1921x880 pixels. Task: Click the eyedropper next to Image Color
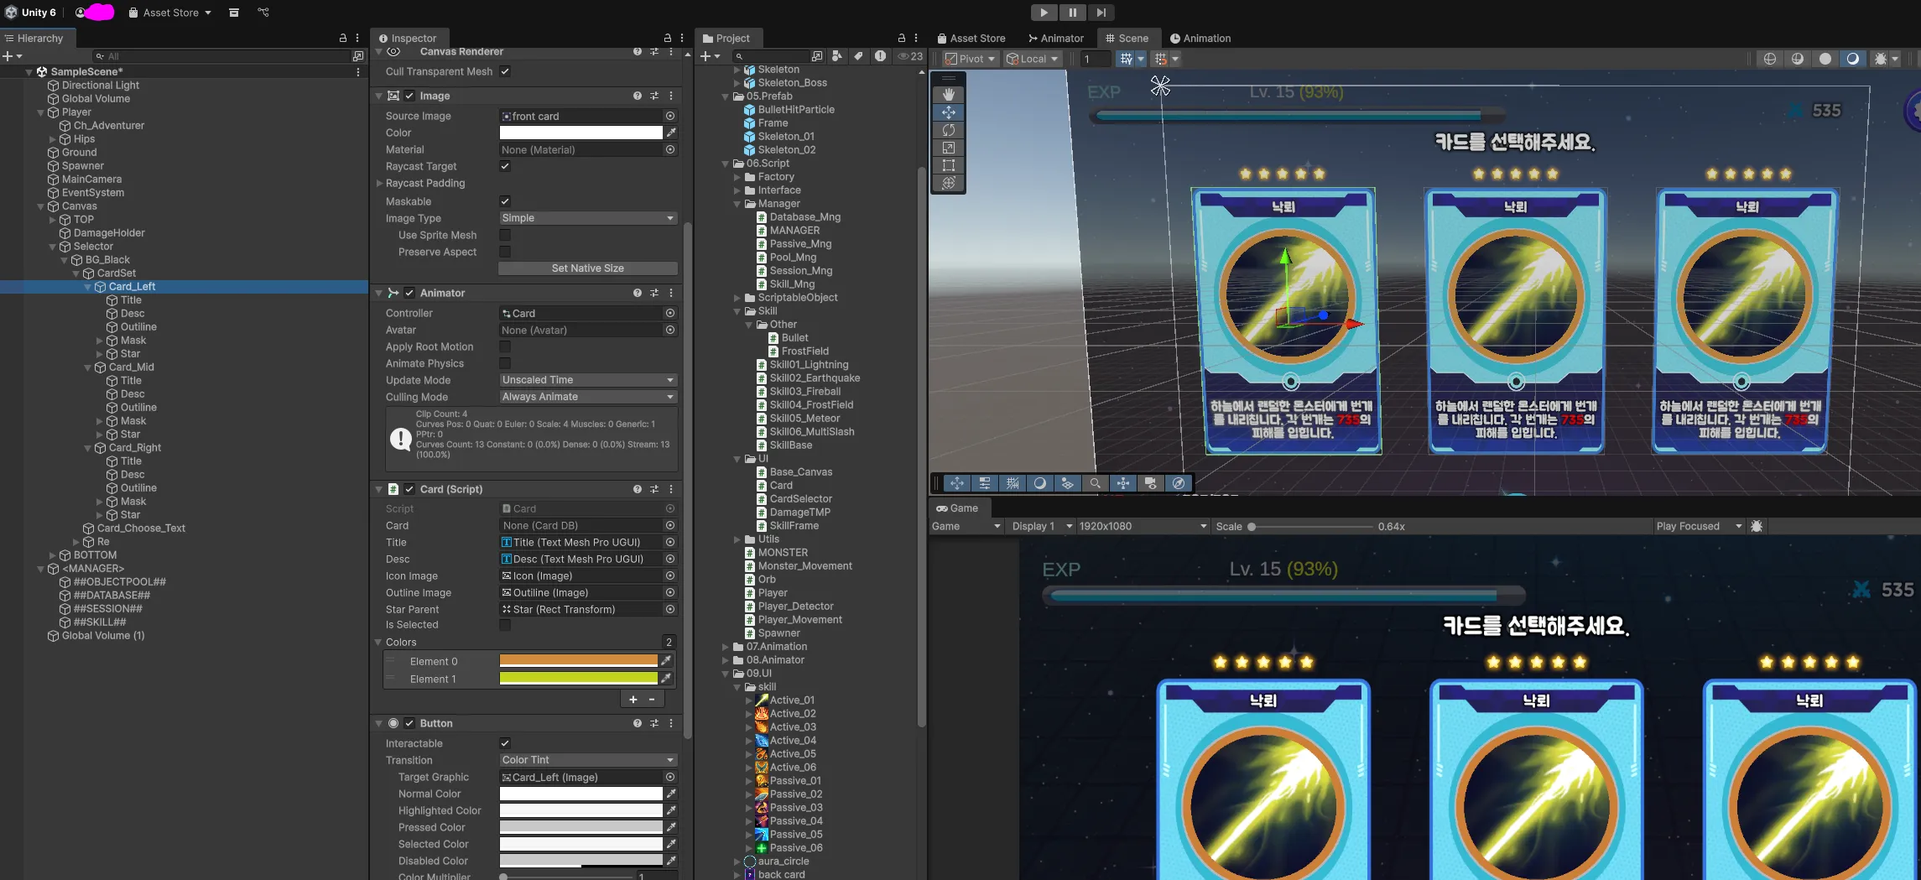pos(671,133)
